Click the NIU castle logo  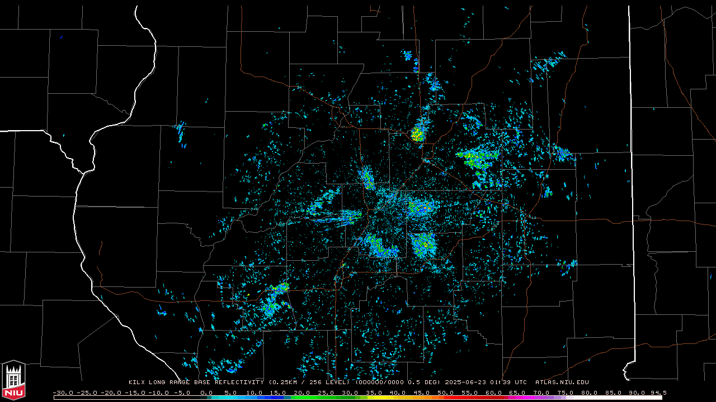tap(13, 380)
